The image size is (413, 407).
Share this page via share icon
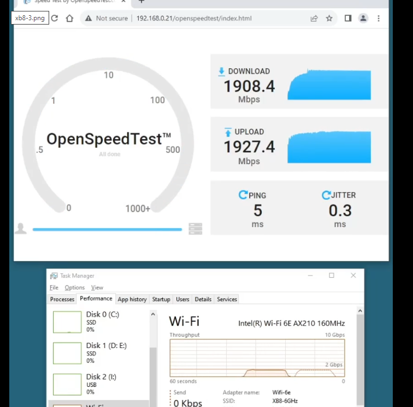click(314, 18)
